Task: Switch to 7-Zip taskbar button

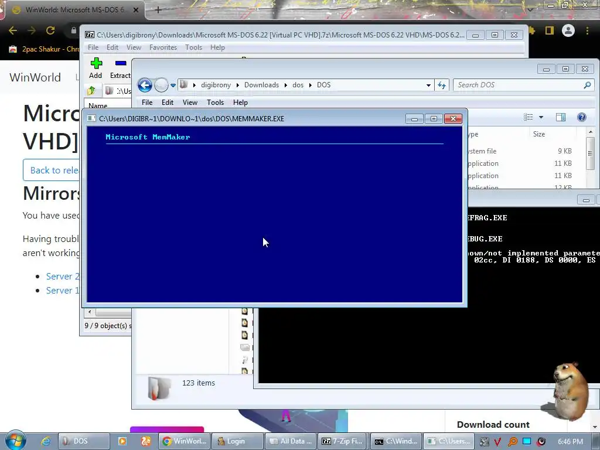Action: pos(343,441)
